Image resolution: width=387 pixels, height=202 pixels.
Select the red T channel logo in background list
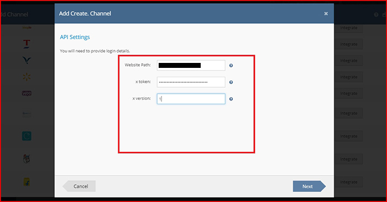click(x=27, y=44)
